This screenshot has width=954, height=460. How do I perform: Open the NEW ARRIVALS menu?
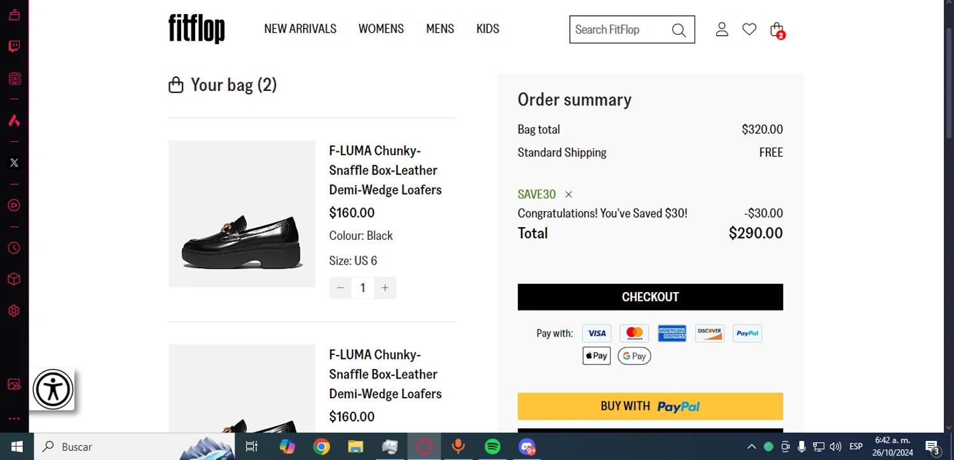[300, 29]
